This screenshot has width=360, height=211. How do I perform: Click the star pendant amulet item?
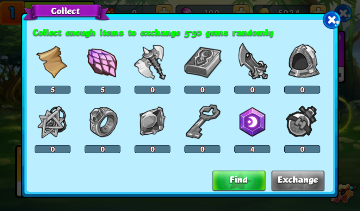[52, 122]
